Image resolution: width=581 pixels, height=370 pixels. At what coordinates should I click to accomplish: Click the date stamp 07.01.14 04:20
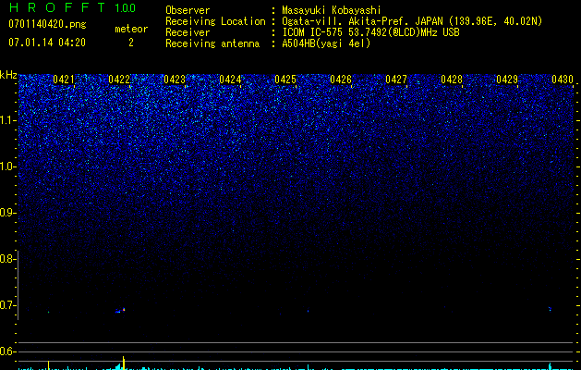tap(47, 43)
